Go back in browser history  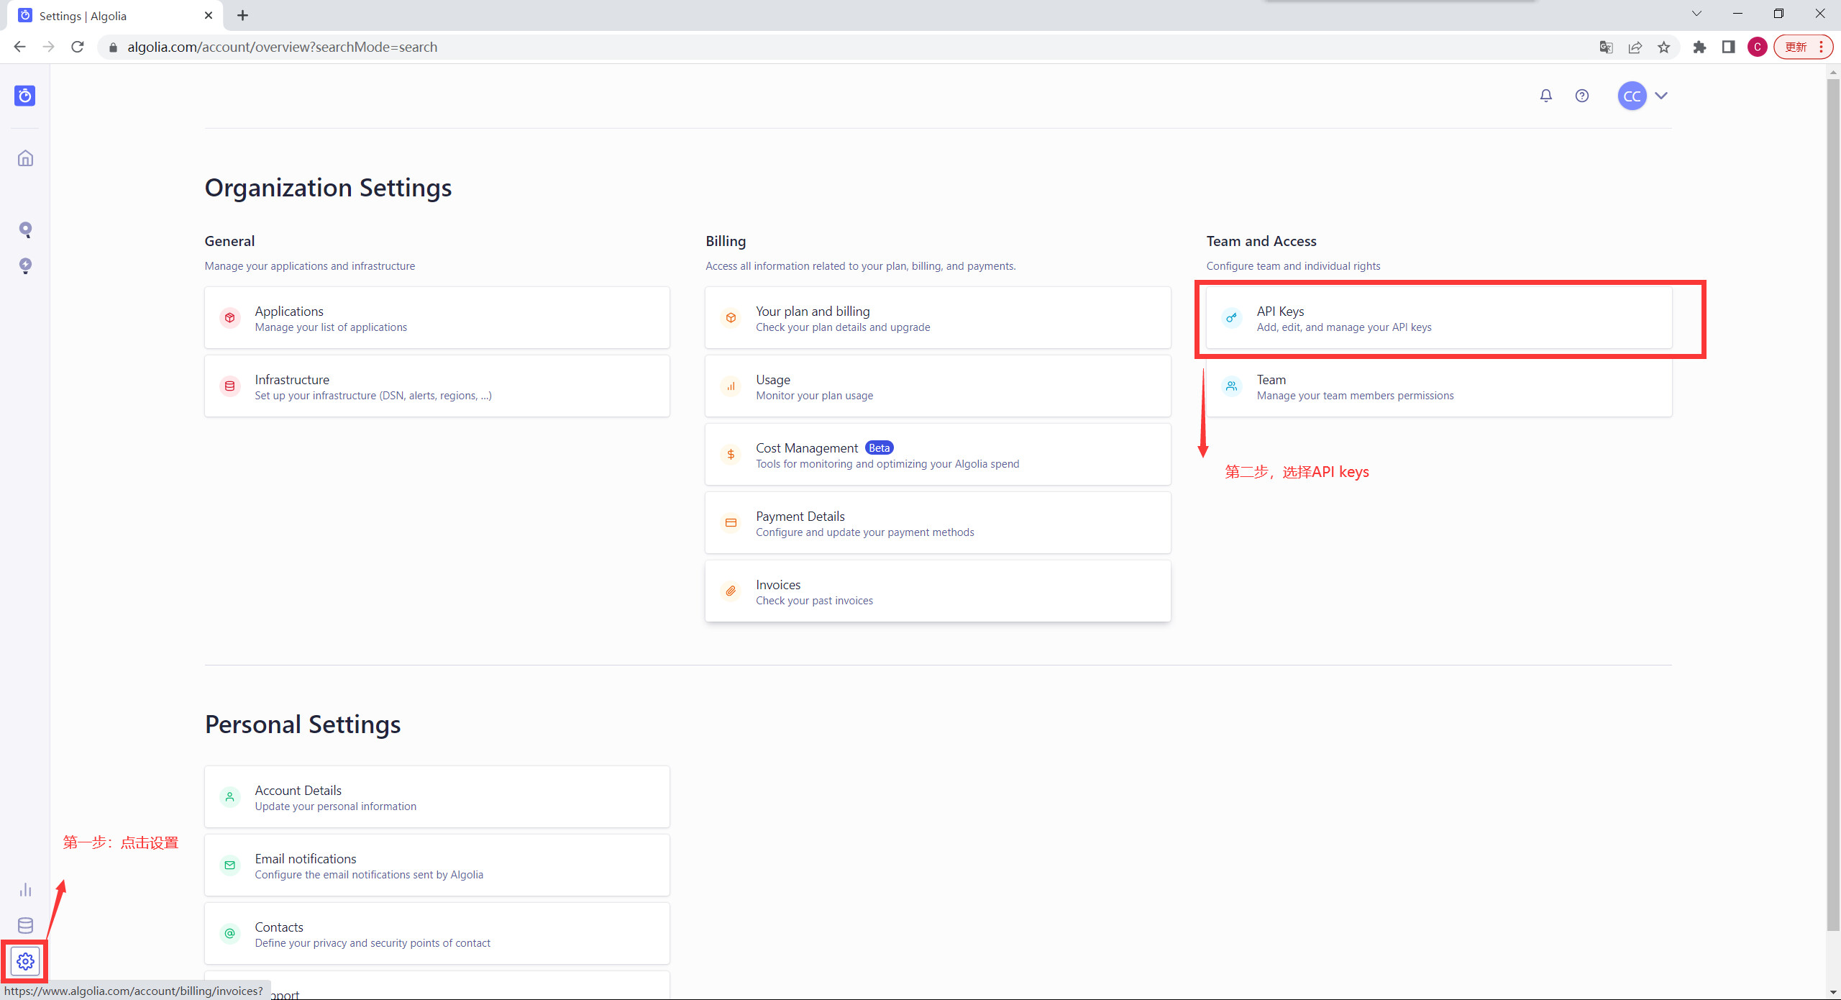coord(19,47)
